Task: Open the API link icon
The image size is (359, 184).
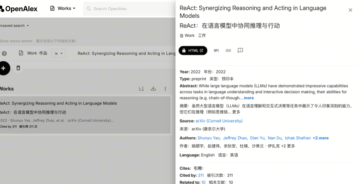Action: pyautogui.click(x=216, y=51)
